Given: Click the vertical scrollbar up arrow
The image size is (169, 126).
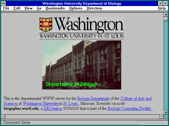Looking at the screenshot, I should tap(166, 15).
